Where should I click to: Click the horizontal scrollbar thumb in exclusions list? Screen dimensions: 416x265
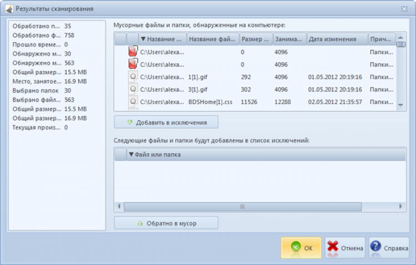pyautogui.click(x=242, y=206)
